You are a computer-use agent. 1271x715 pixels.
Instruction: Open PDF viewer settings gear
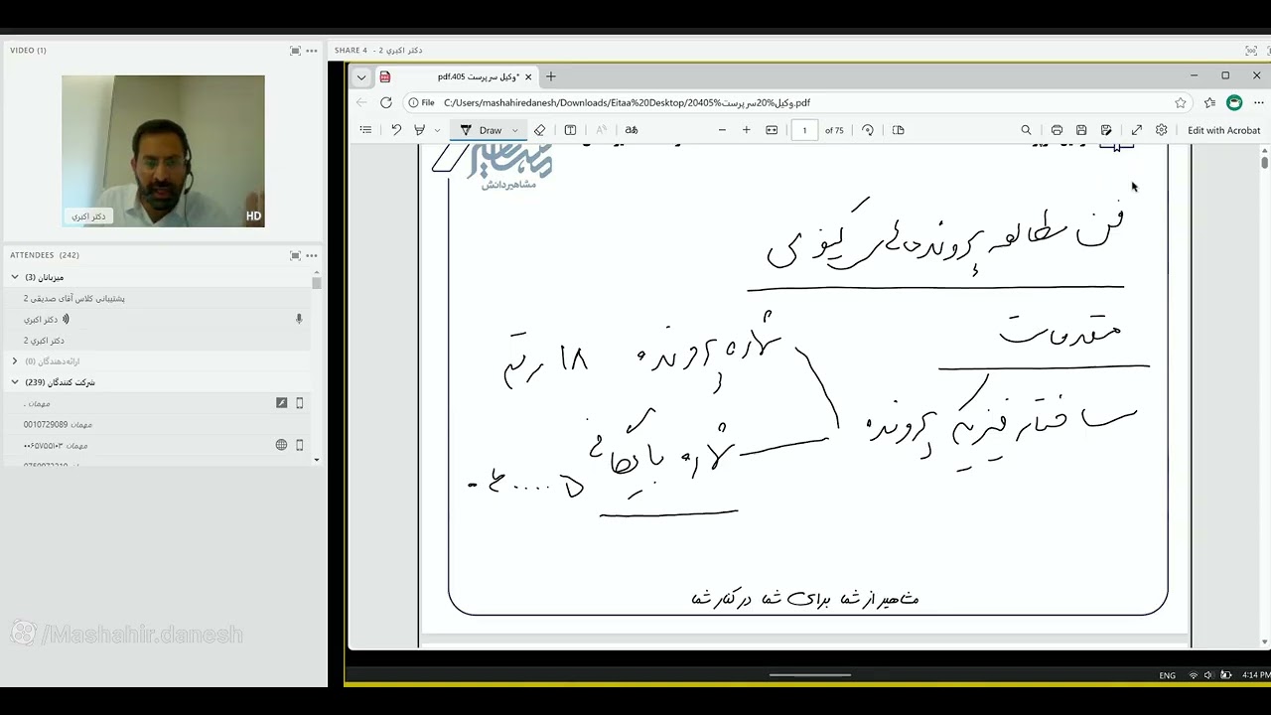[x=1161, y=130]
